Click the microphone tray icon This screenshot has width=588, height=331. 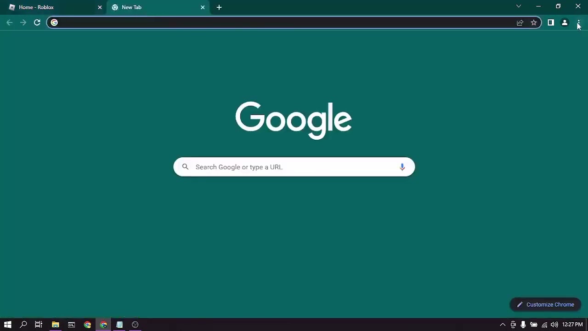(523, 325)
